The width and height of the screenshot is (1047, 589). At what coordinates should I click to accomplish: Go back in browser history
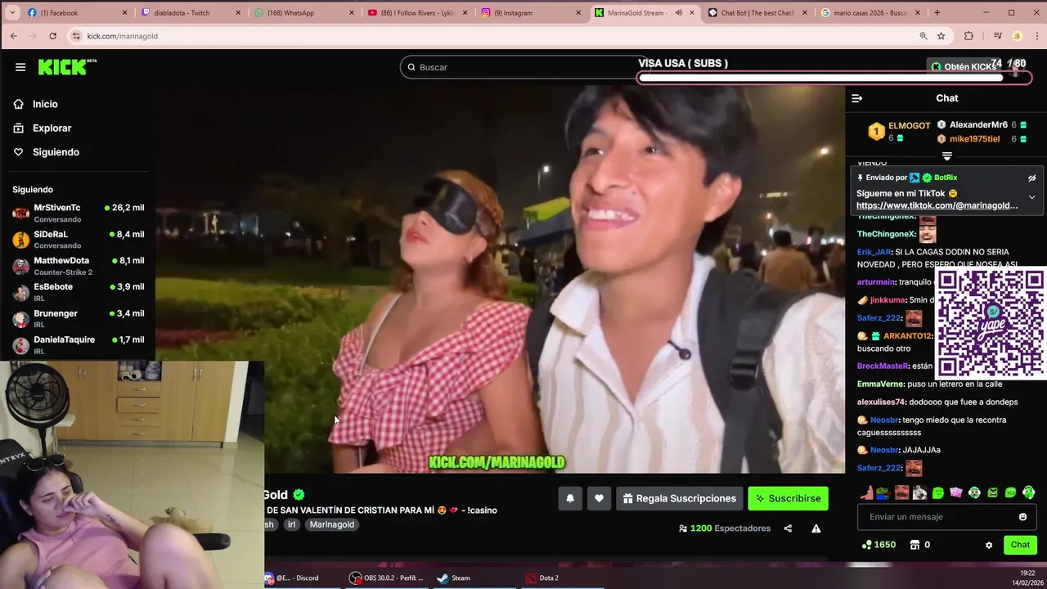click(13, 36)
